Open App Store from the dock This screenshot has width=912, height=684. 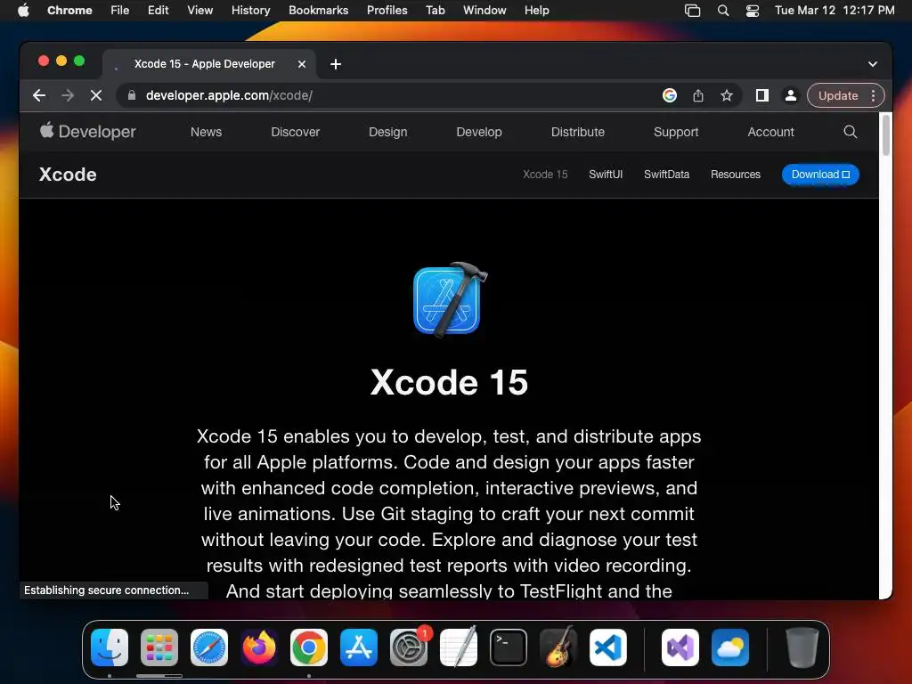359,647
